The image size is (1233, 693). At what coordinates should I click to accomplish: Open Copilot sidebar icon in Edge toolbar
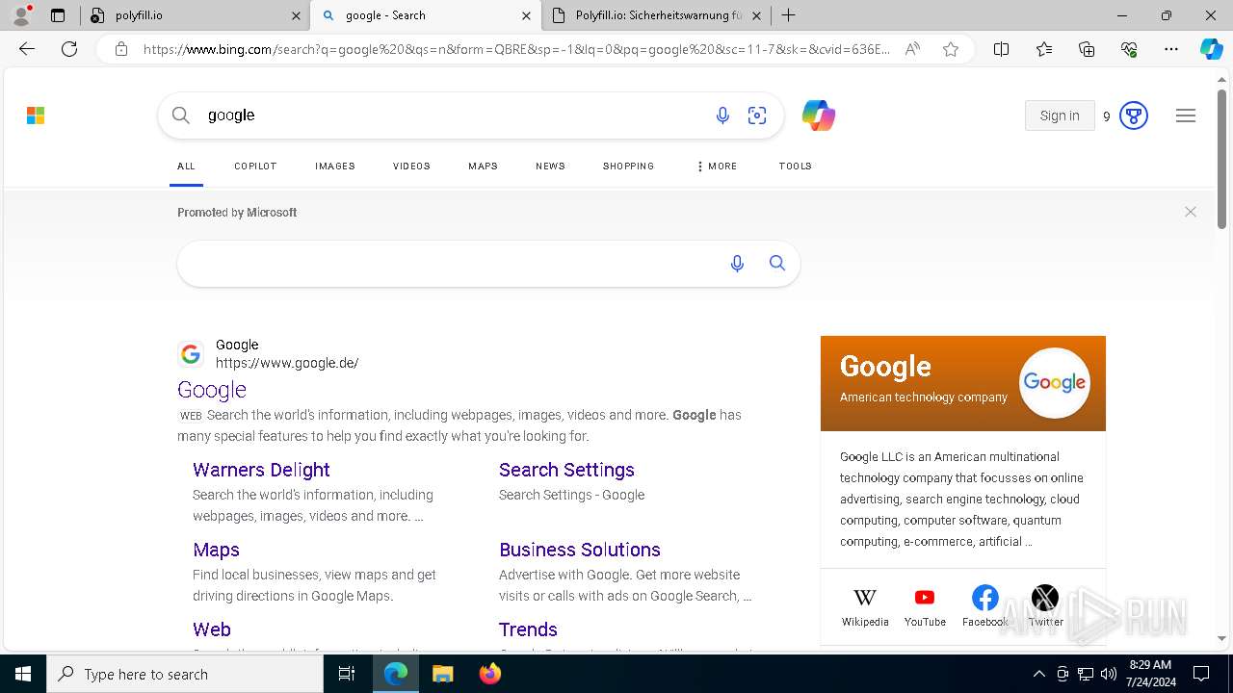1211,49
